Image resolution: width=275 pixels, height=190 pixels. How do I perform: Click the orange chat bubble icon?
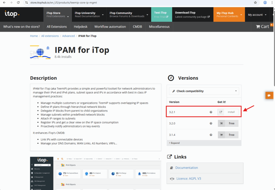click(x=269, y=95)
